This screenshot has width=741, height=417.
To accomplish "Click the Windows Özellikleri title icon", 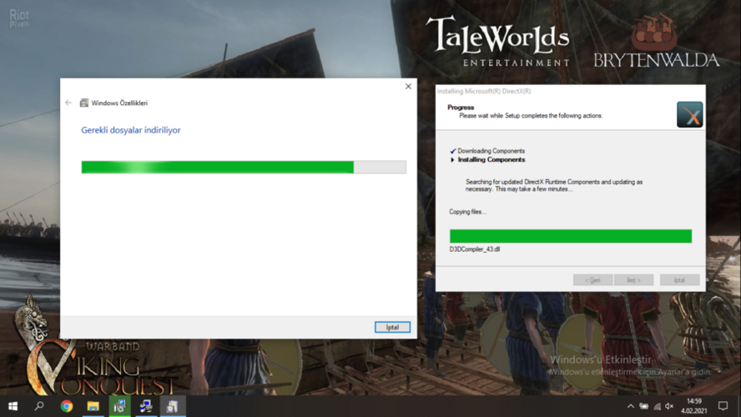I will [x=84, y=103].
